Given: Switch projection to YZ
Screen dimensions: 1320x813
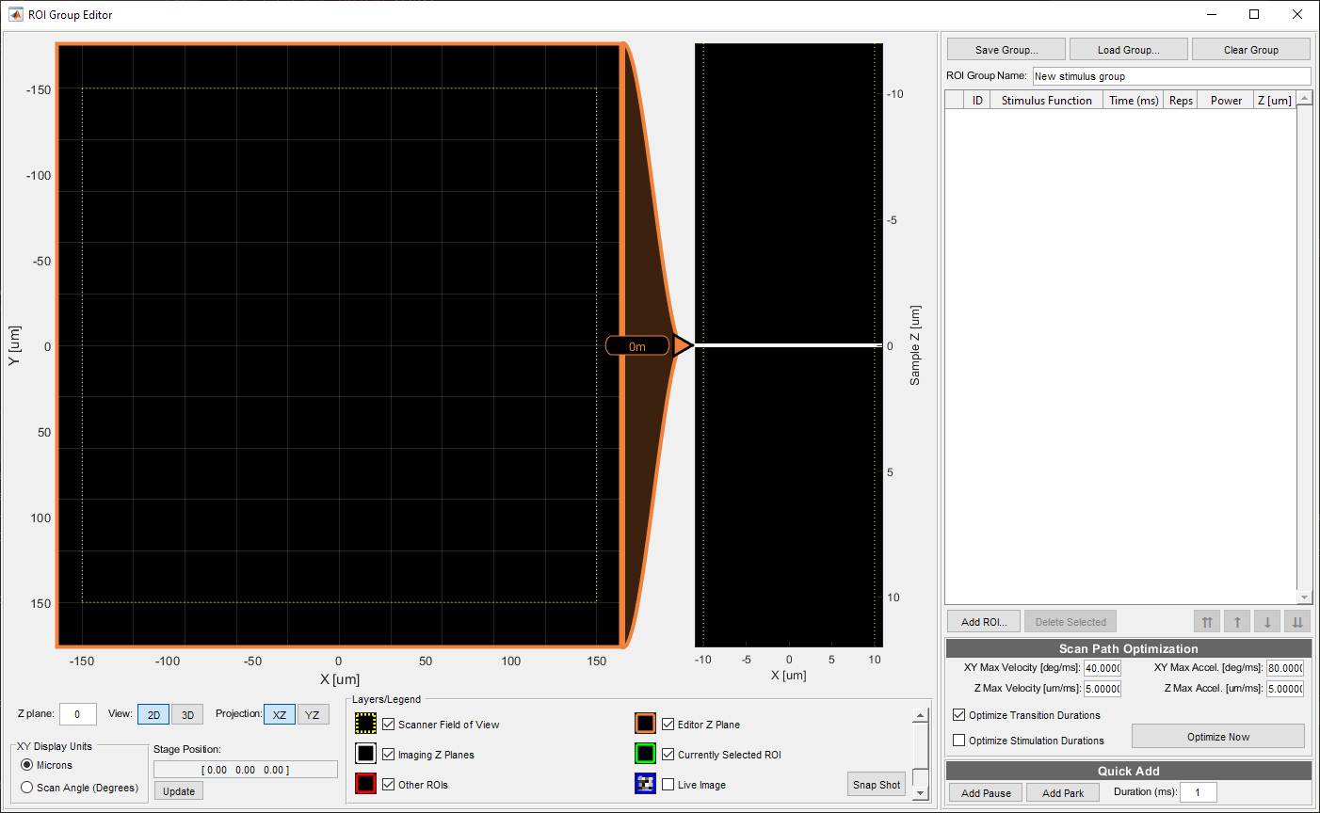Looking at the screenshot, I should (313, 715).
